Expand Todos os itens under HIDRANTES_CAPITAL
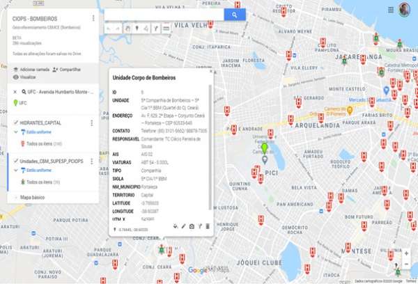418x284 pixels. click(39, 144)
